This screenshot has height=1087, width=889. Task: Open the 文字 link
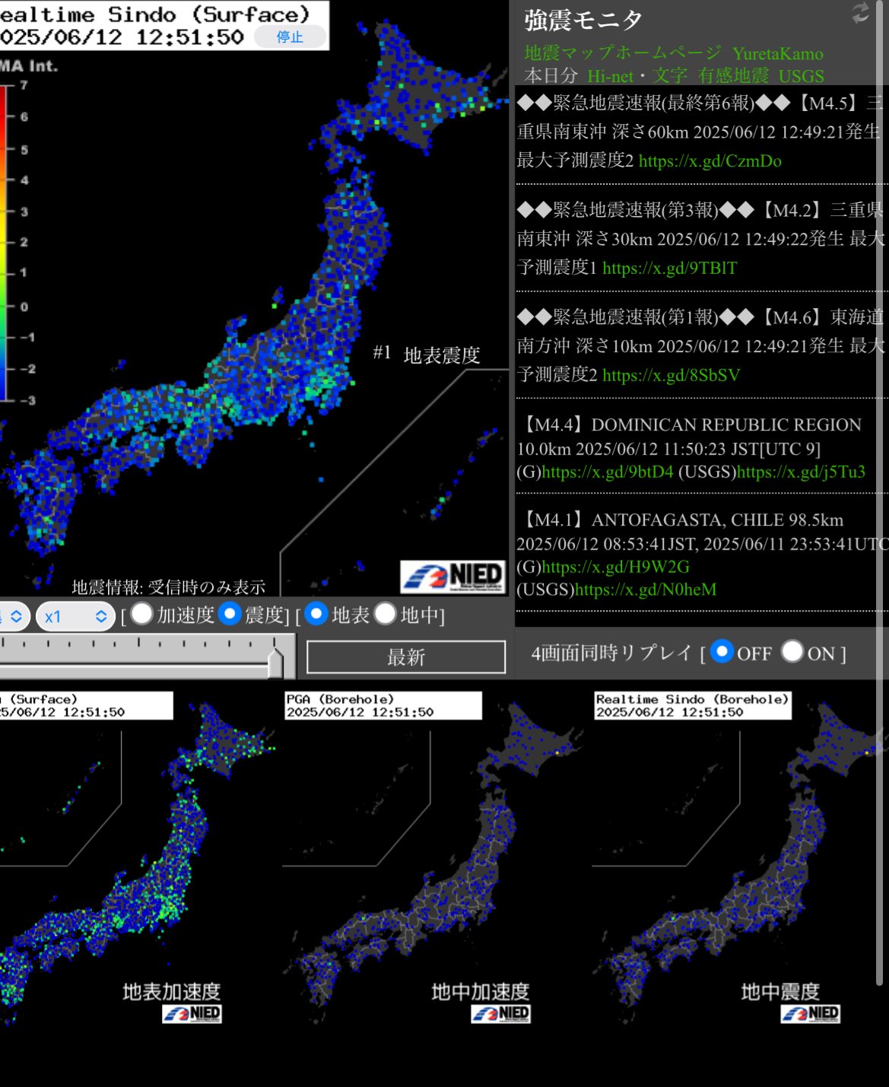pos(669,76)
